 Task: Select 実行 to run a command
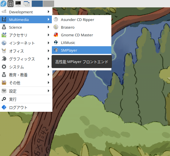(26, 99)
